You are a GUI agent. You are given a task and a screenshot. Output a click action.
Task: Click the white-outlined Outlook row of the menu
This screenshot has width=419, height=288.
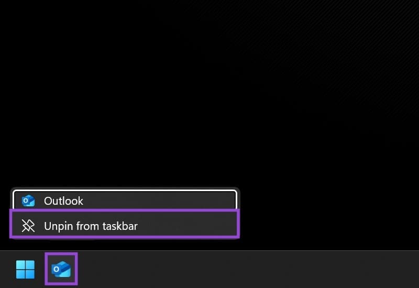pos(125,200)
